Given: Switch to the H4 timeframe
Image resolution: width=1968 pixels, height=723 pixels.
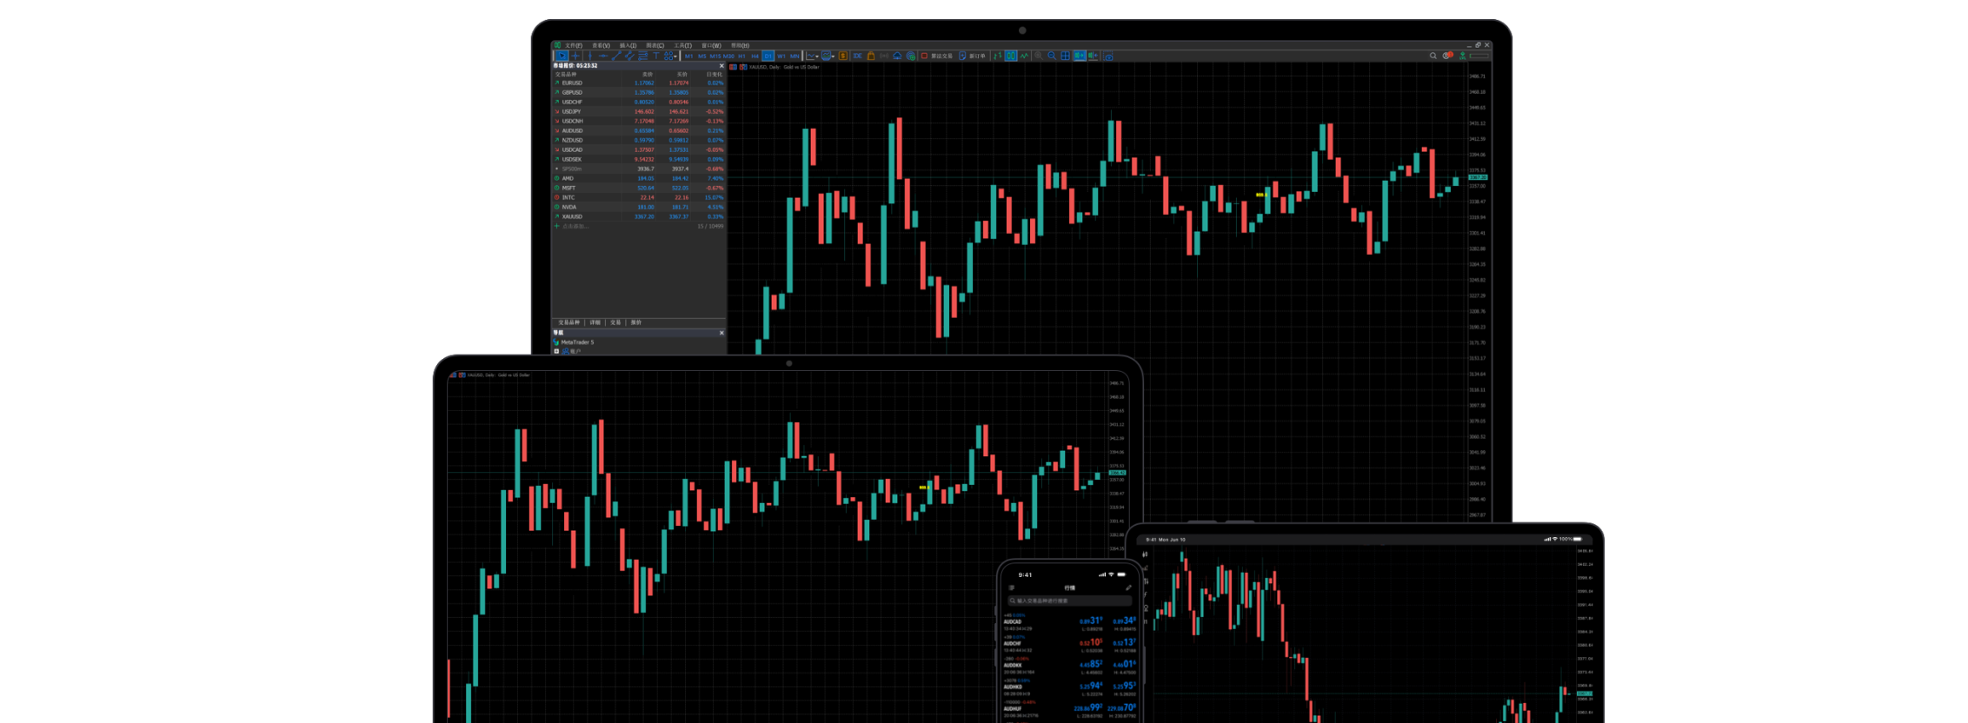Looking at the screenshot, I should pos(755,56).
